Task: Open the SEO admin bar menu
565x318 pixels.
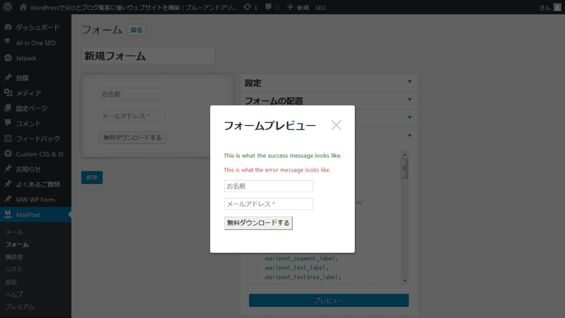Action: click(x=321, y=8)
